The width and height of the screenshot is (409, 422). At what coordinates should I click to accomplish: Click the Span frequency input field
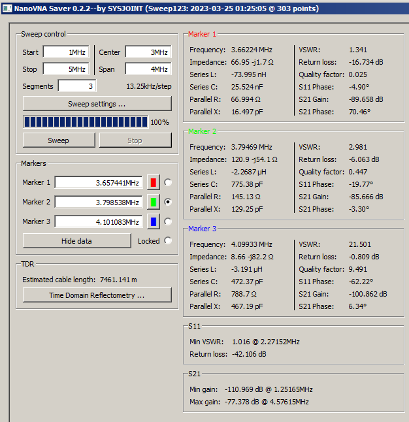[x=148, y=69]
